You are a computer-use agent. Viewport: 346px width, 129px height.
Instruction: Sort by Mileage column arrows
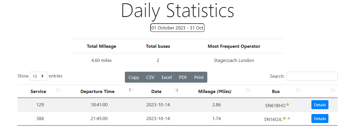248,90
